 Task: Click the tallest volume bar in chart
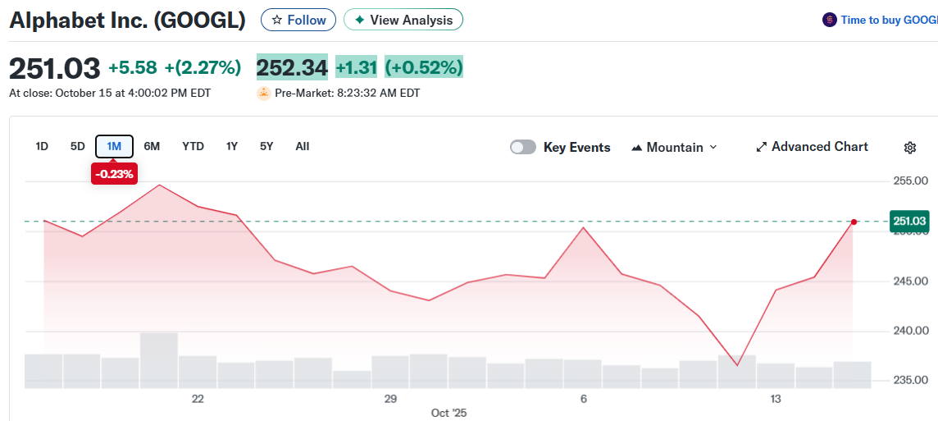(x=159, y=359)
